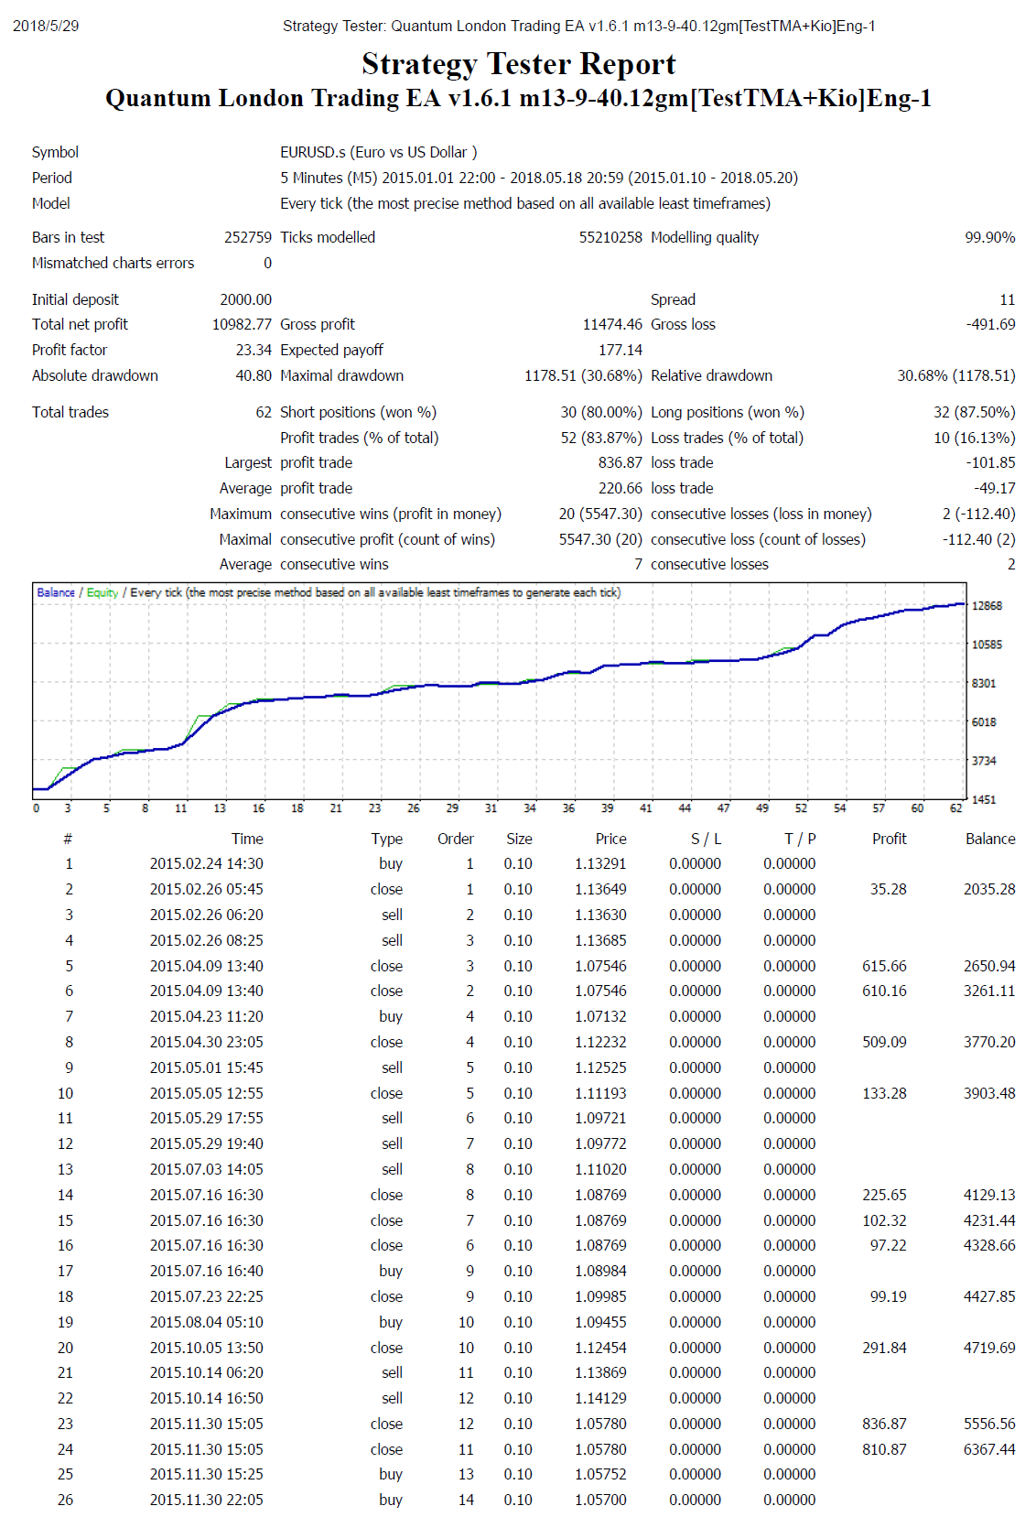Click the Price column header
The height and width of the screenshot is (1517, 1036).
pos(611,839)
